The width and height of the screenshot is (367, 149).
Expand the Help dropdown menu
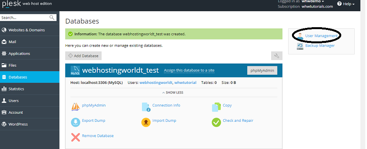pyautogui.click(x=346, y=4)
